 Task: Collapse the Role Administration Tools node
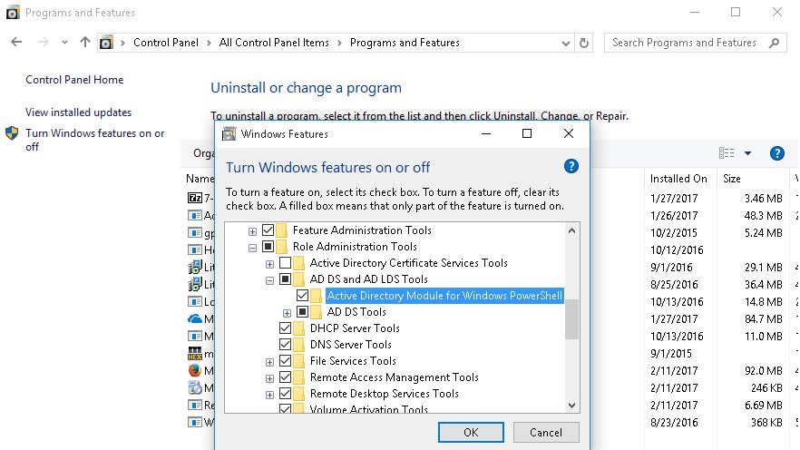[252, 247]
